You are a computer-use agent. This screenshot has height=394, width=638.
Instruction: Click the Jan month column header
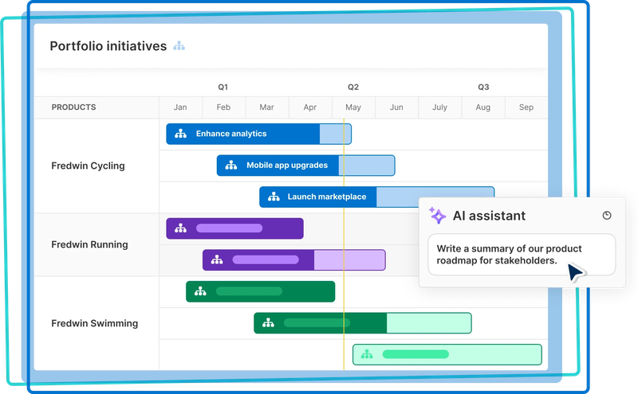[180, 107]
